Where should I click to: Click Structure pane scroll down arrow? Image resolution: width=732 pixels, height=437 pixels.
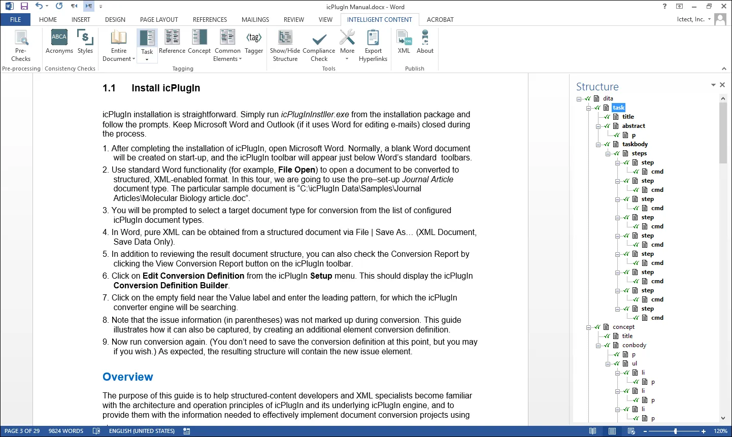coord(723,418)
